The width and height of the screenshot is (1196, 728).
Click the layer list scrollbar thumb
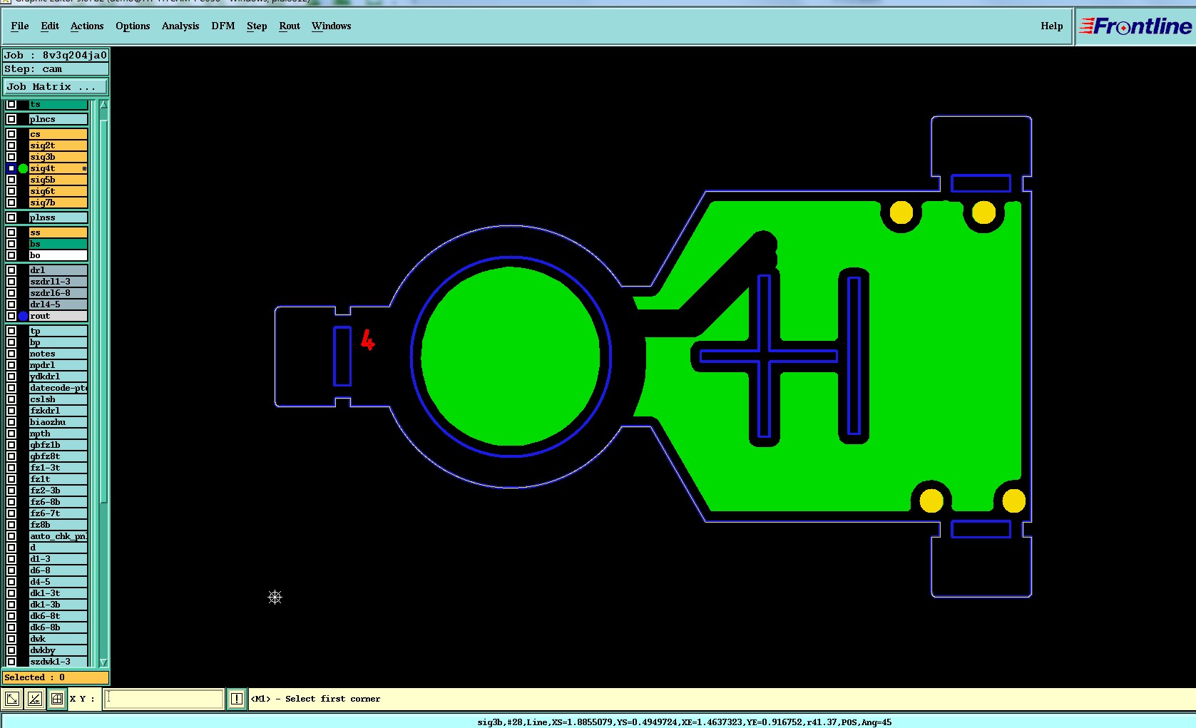103,312
